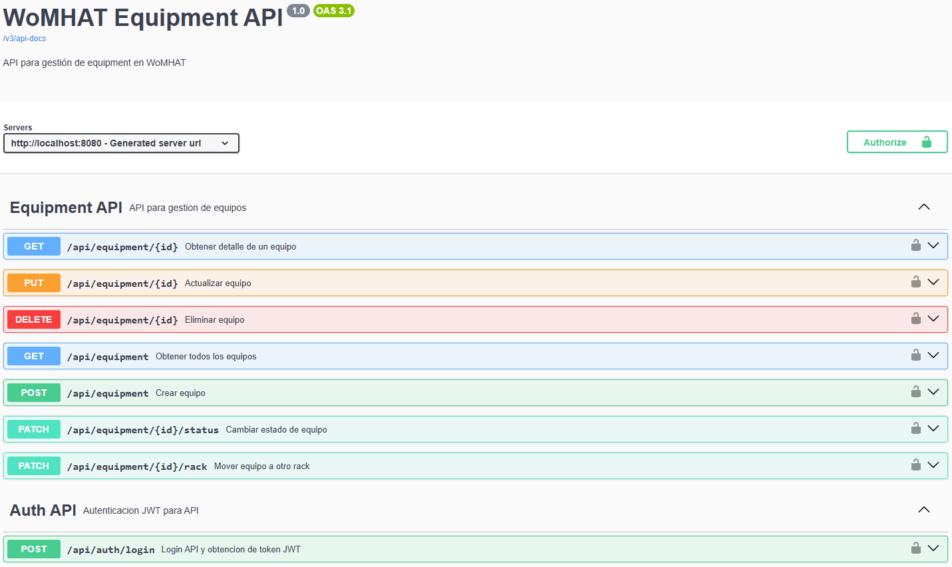The width and height of the screenshot is (952, 567).
Task: Open the /v3/api-docs link
Action: click(25, 39)
